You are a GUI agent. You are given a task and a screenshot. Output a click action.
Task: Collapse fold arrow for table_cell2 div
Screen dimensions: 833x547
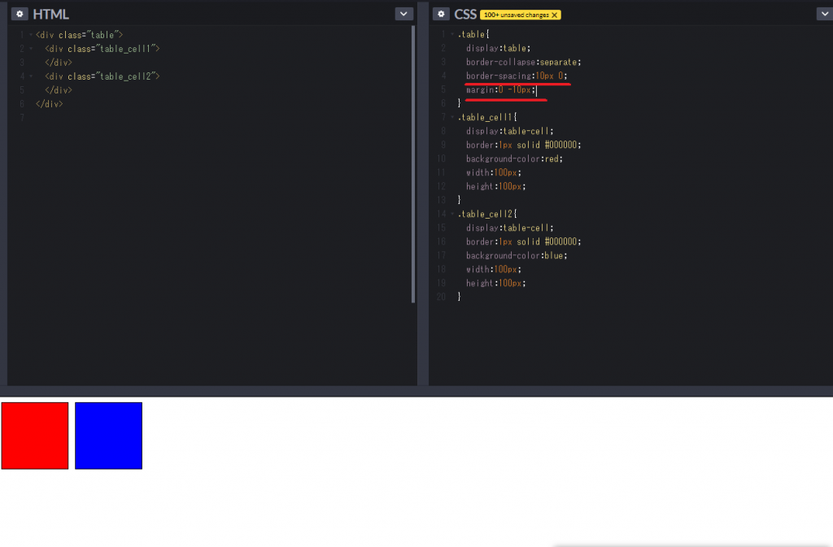pos(31,76)
